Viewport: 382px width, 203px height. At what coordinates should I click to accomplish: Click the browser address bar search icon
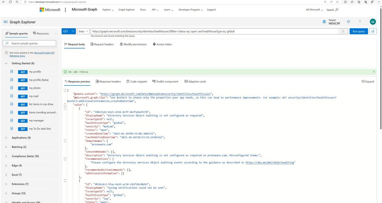click(x=17, y=2)
